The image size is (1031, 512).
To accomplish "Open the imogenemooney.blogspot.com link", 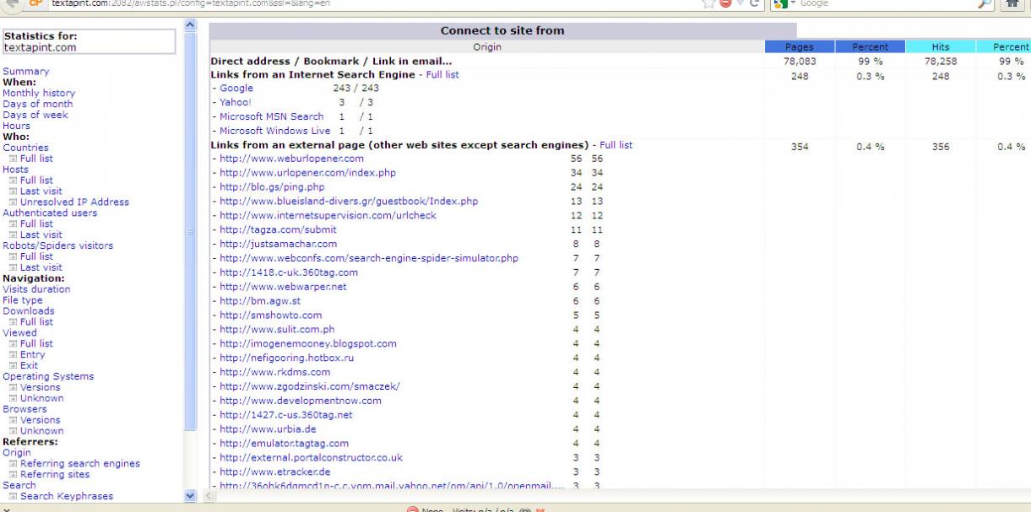I will pyautogui.click(x=307, y=344).
